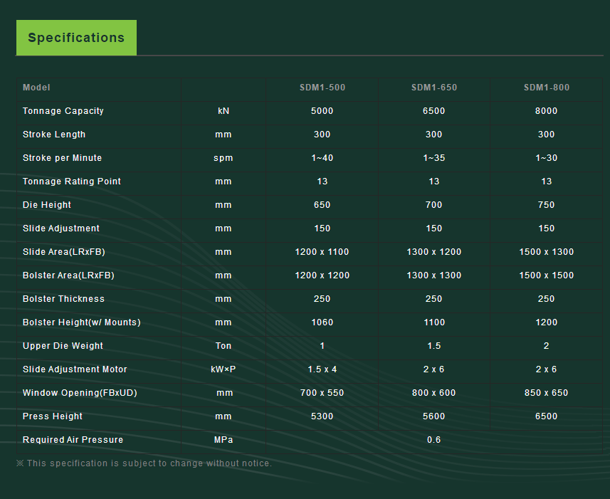Select the 1500 x 1500 bolster area value

point(547,275)
